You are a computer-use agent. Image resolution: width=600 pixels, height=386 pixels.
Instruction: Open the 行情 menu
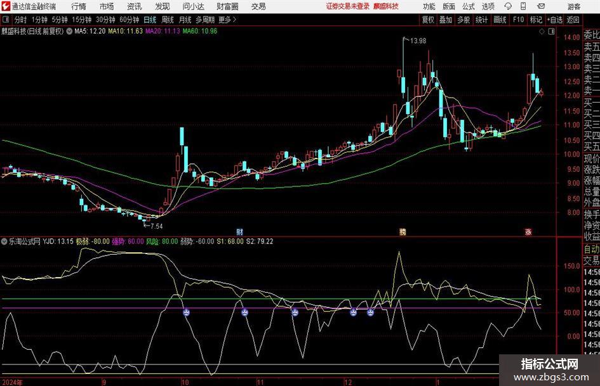pyautogui.click(x=79, y=6)
